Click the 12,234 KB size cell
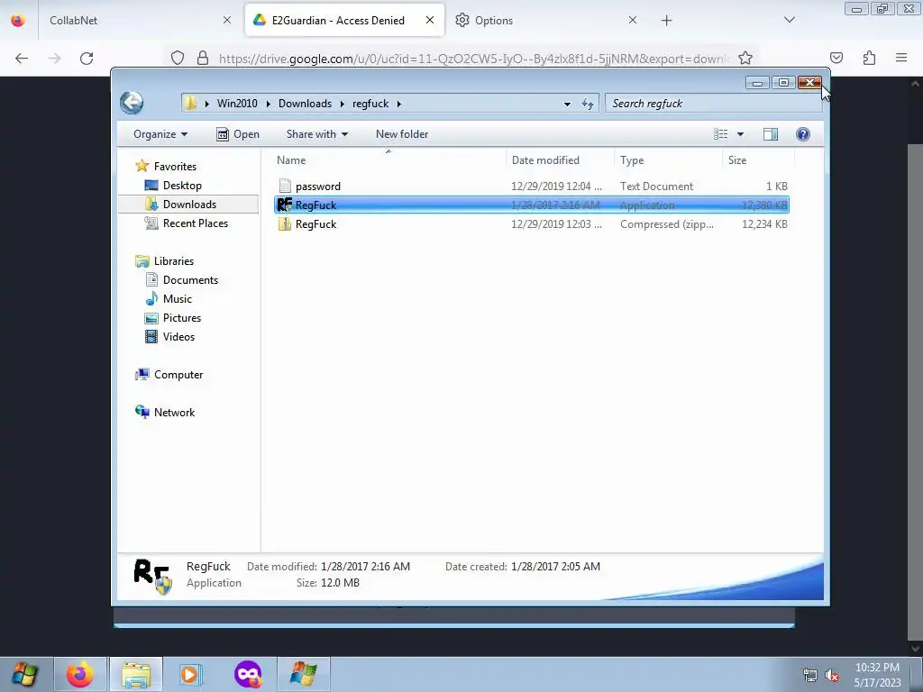 pyautogui.click(x=764, y=224)
